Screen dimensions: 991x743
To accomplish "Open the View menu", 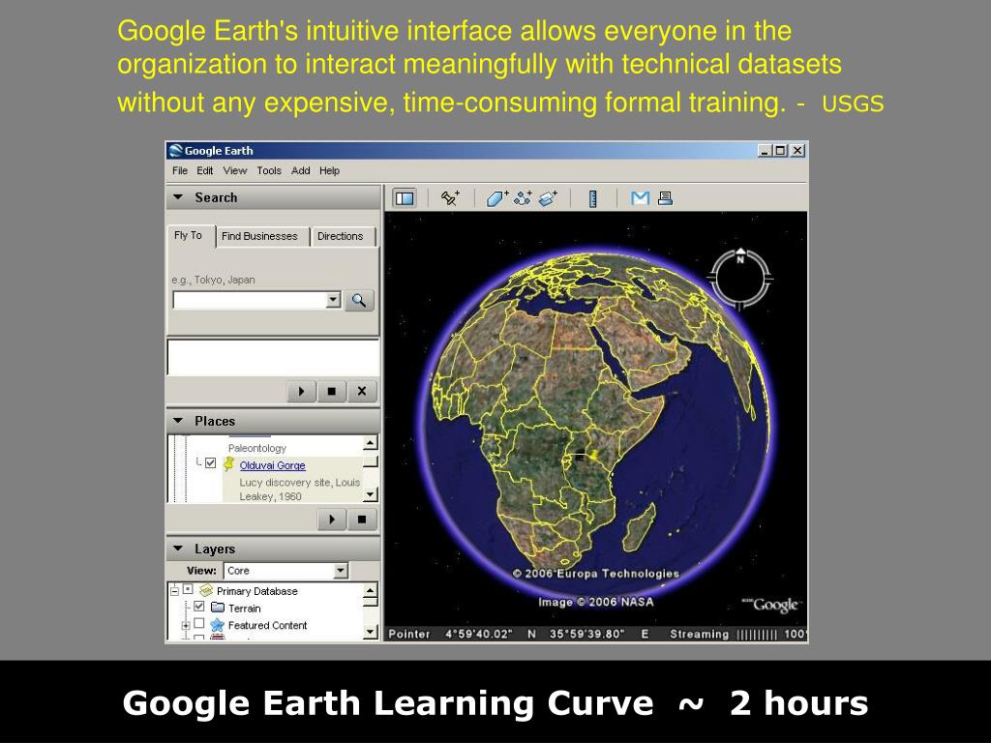I will coord(234,170).
